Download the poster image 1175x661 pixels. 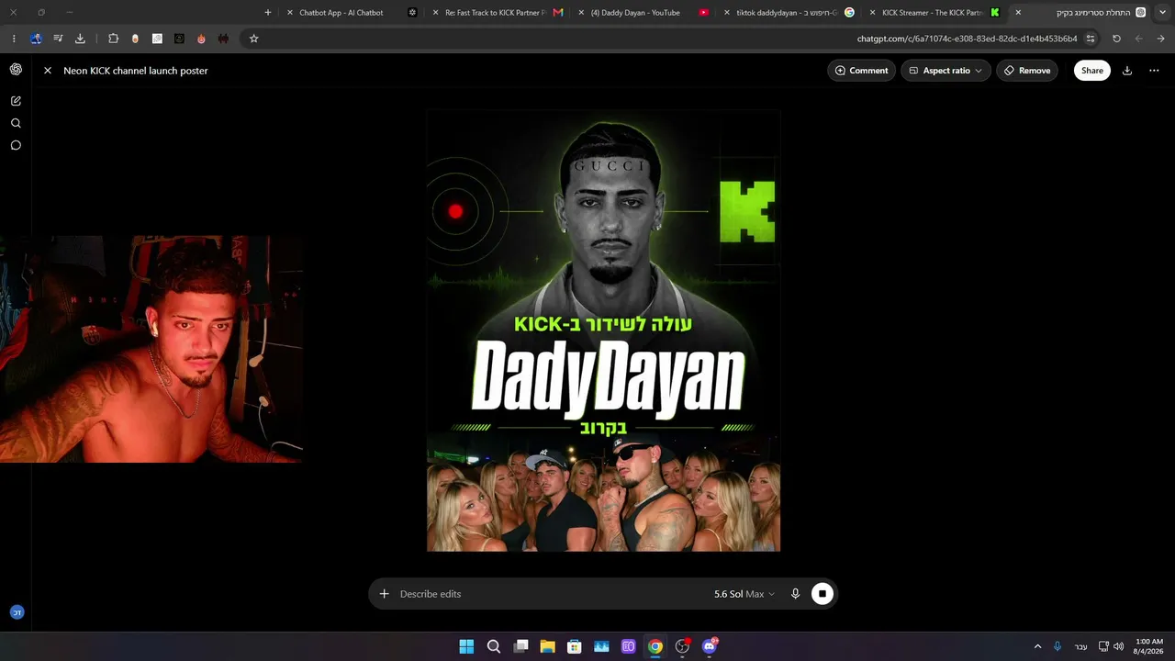(x=1127, y=71)
